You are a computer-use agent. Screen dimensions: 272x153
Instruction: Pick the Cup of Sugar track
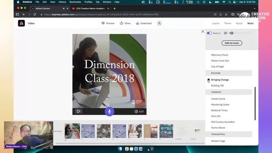[x=218, y=66]
